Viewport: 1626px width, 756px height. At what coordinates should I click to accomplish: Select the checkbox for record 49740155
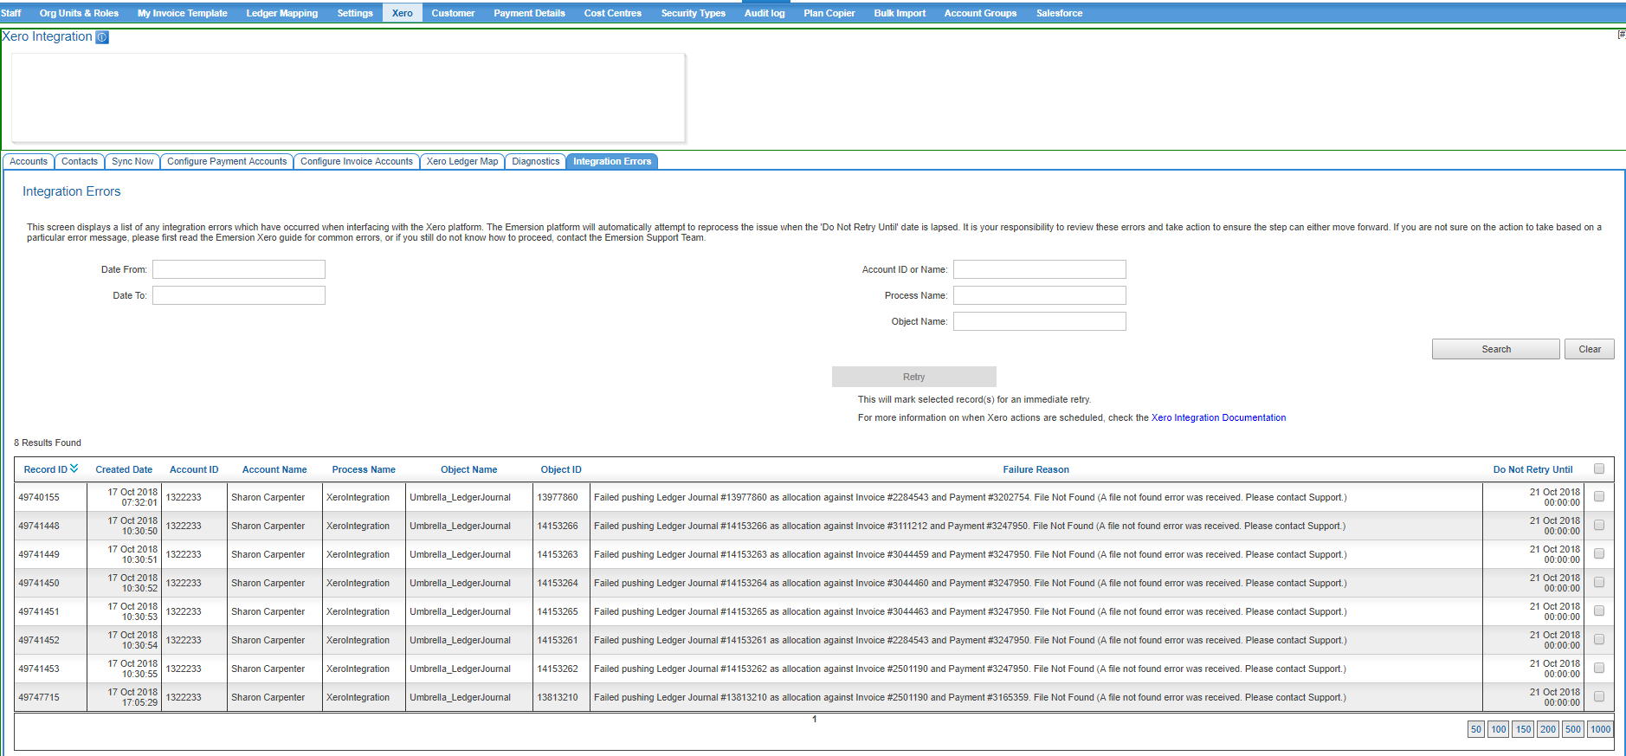click(1598, 497)
